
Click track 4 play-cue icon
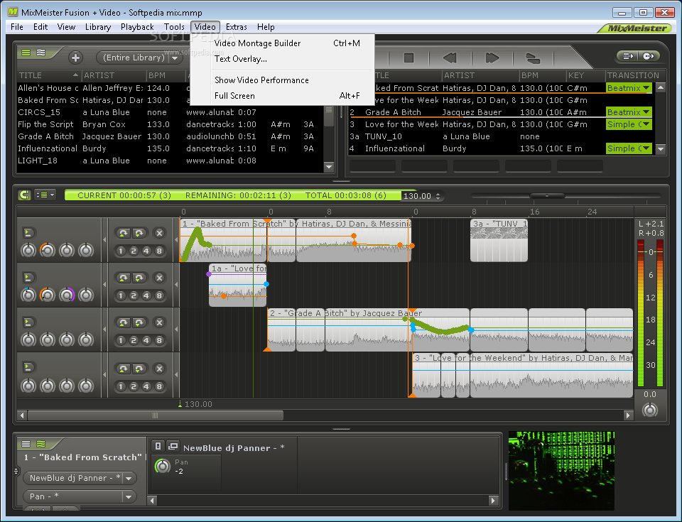[x=28, y=367]
